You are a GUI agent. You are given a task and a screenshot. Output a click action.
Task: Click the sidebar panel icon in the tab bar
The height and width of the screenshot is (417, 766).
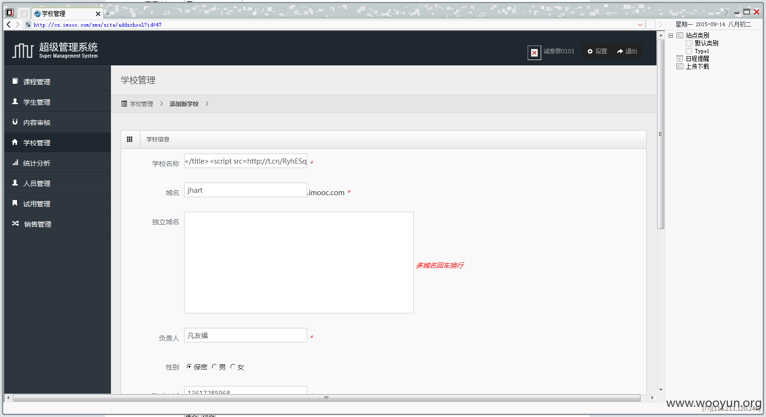point(10,13)
